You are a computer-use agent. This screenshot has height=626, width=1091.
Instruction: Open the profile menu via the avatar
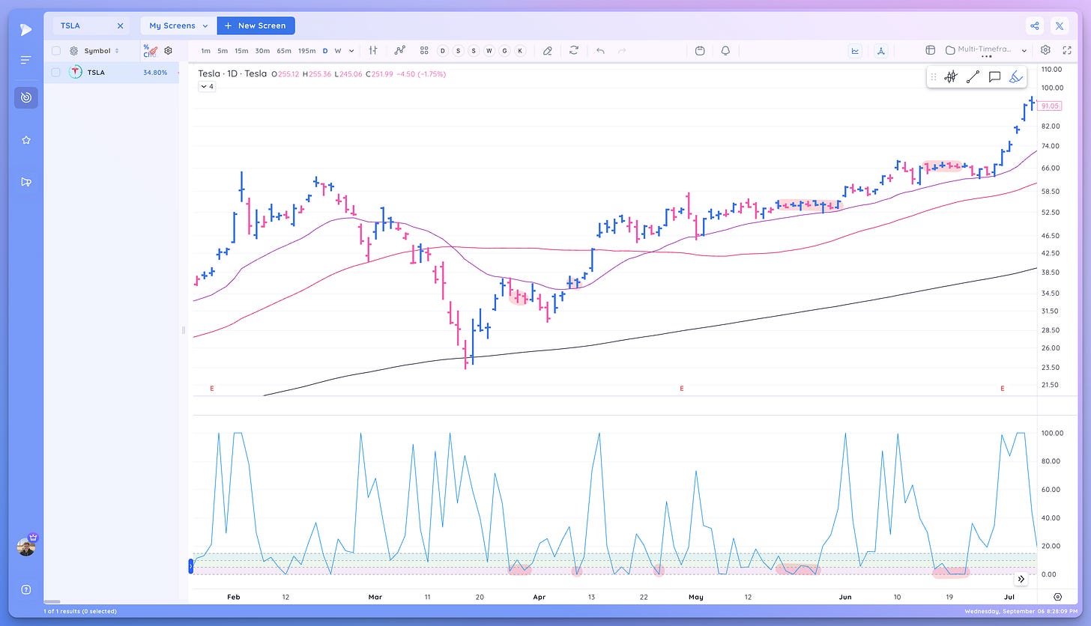(25, 547)
